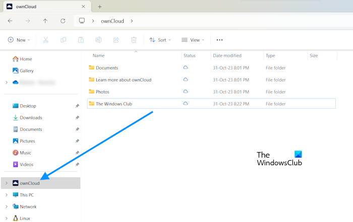Go forward with the right arrow
Screen dimensions: 353x222
click(28, 21)
